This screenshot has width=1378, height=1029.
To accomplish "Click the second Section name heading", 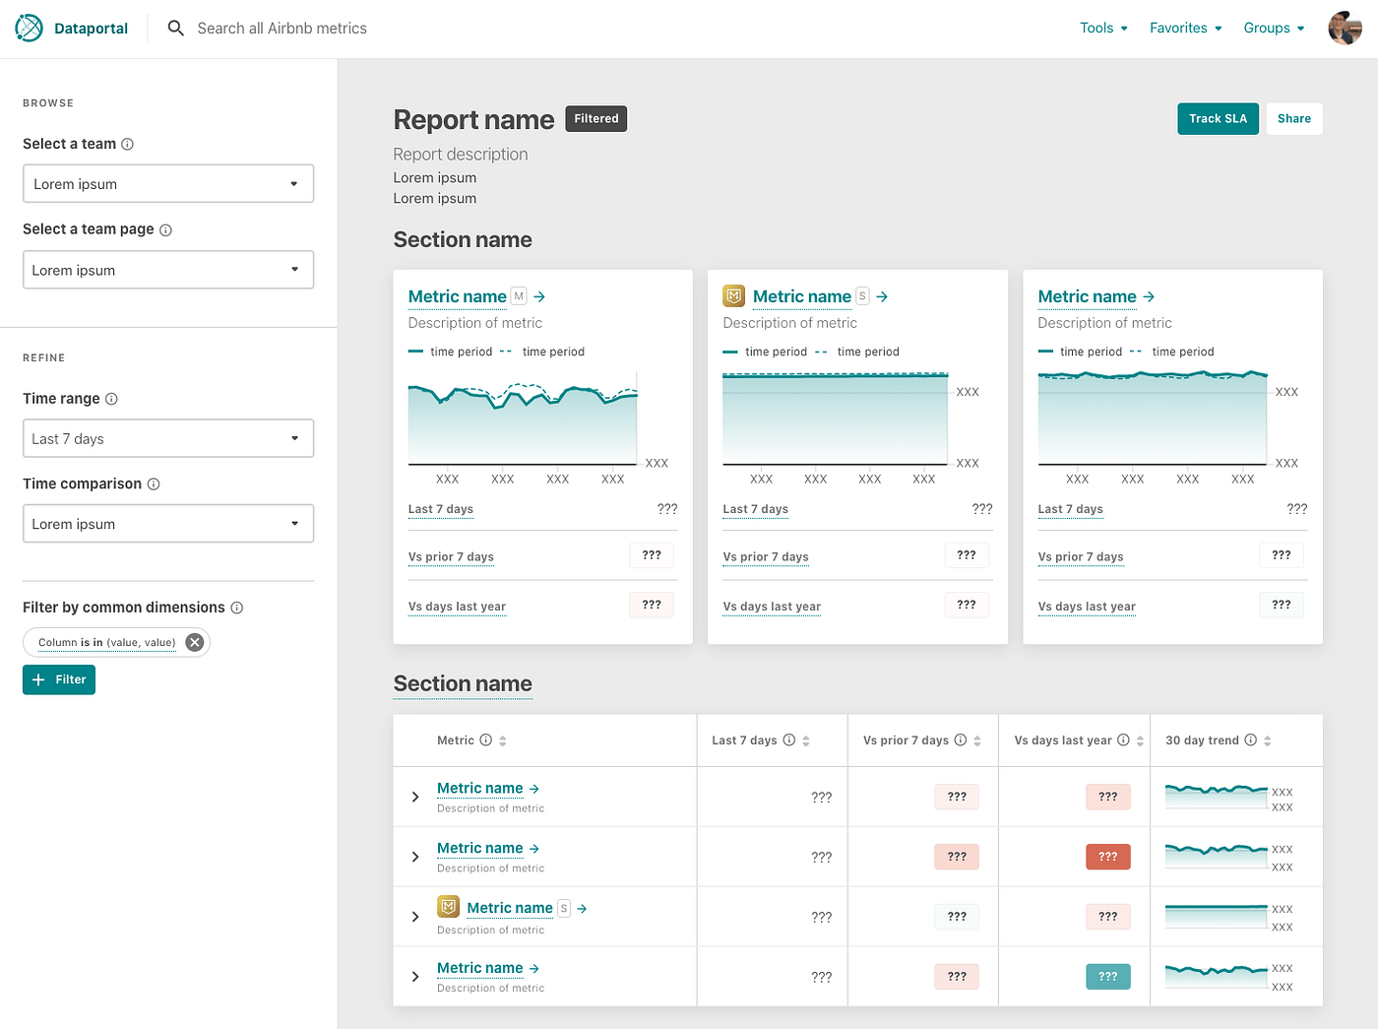I will [x=463, y=683].
